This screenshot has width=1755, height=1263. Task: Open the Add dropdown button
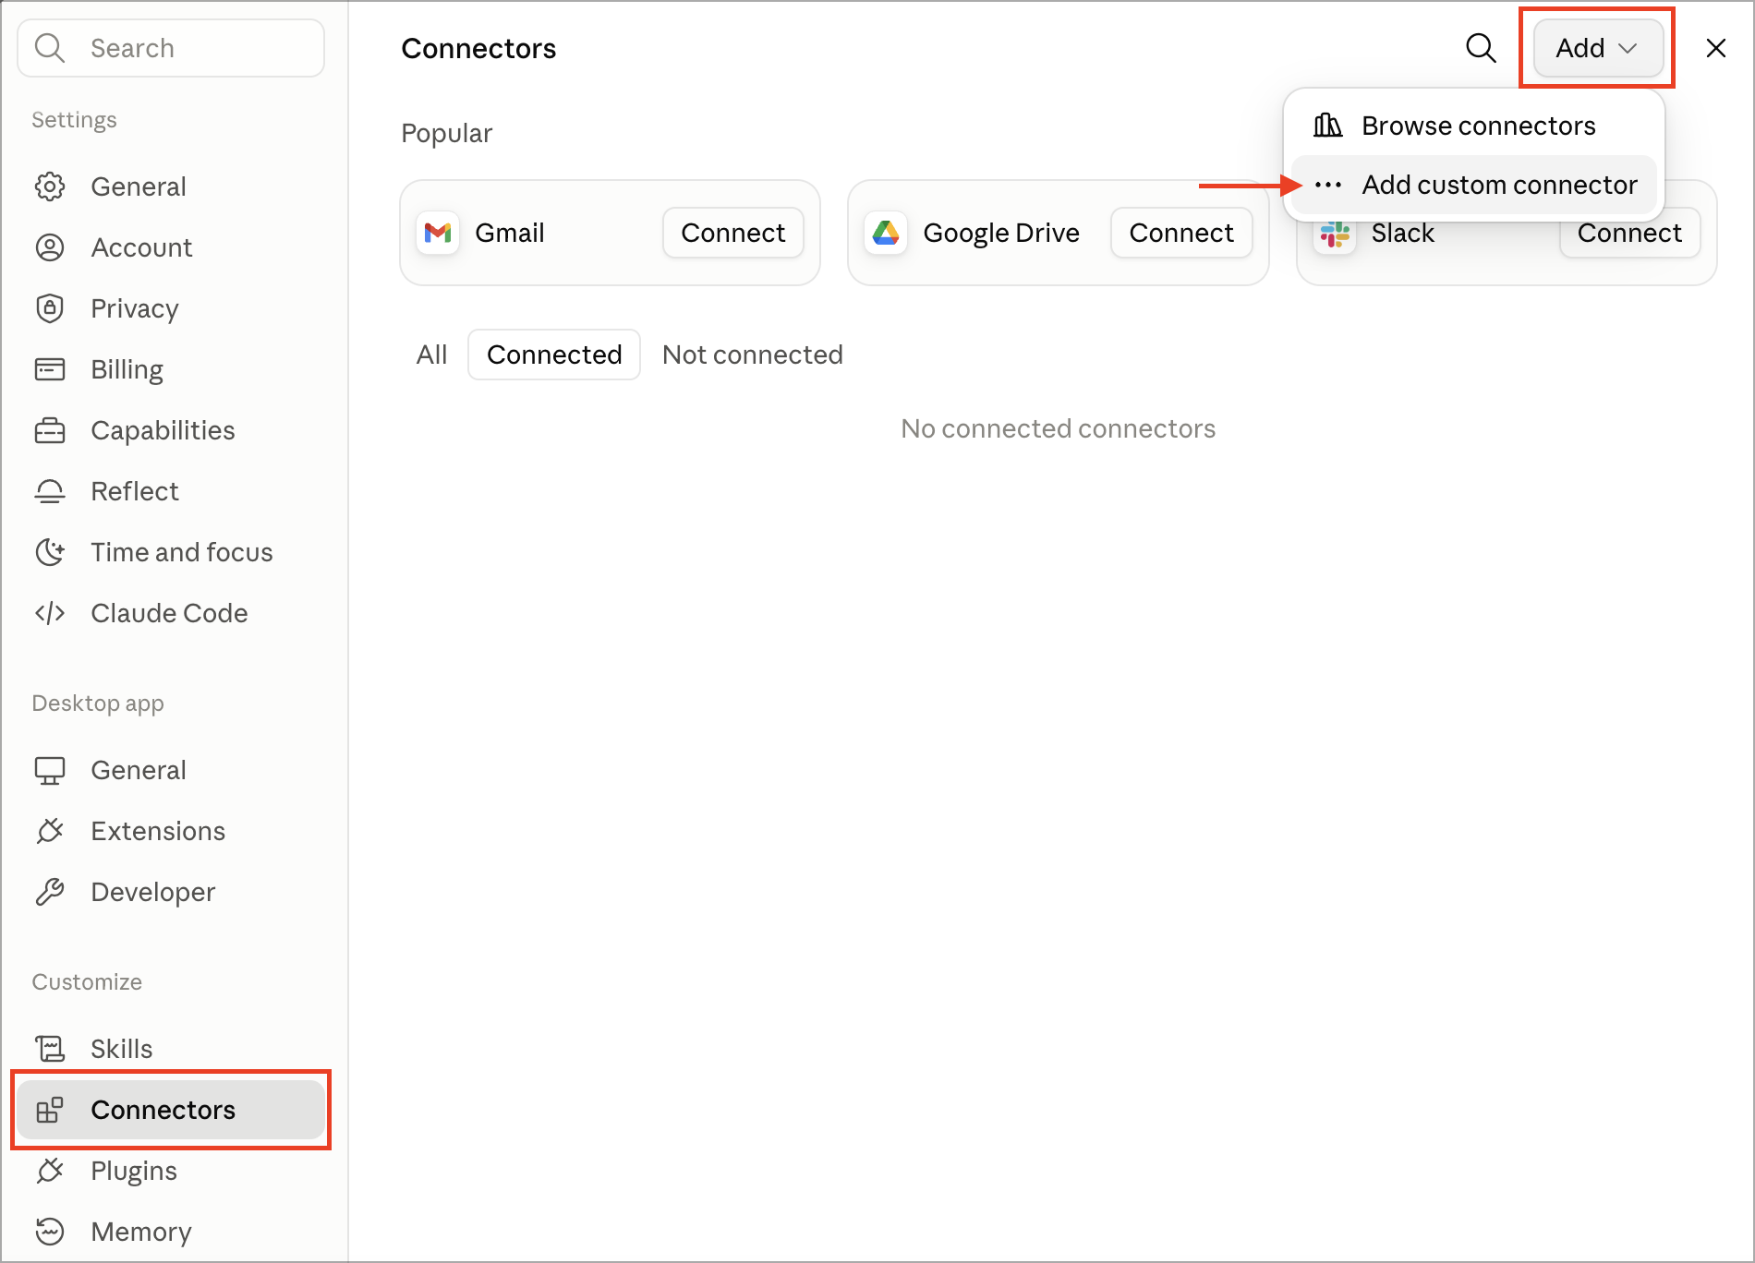[x=1597, y=48]
